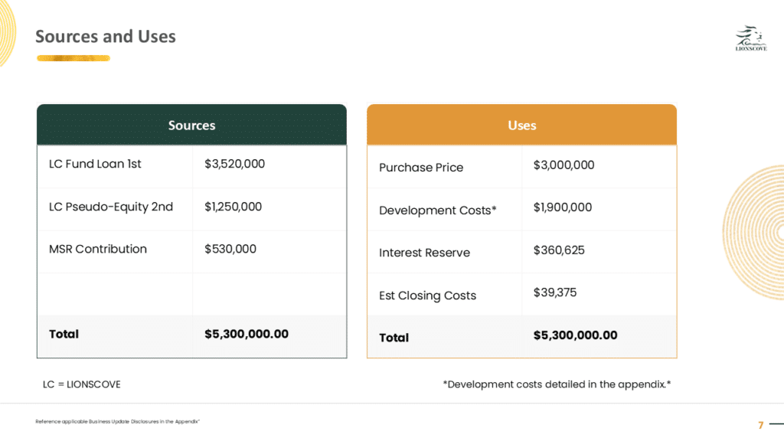Click the Interest Reserve label
The height and width of the screenshot is (441, 784).
(x=424, y=253)
